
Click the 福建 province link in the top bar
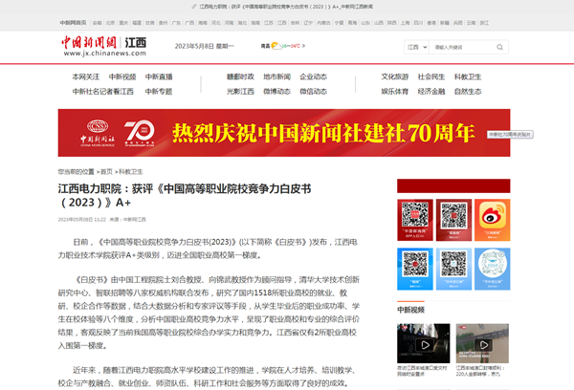tap(137, 23)
